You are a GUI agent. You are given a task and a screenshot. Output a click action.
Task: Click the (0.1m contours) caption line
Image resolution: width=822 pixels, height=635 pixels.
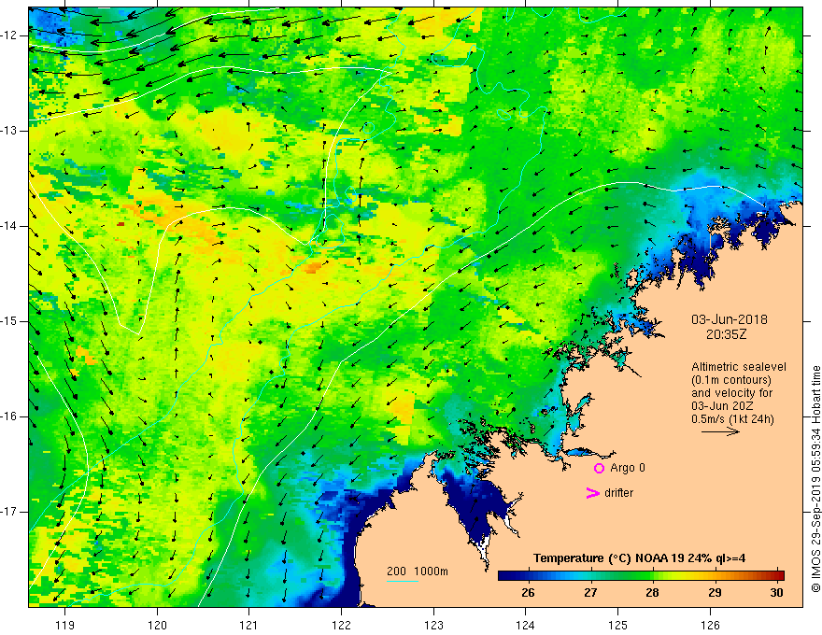point(731,380)
